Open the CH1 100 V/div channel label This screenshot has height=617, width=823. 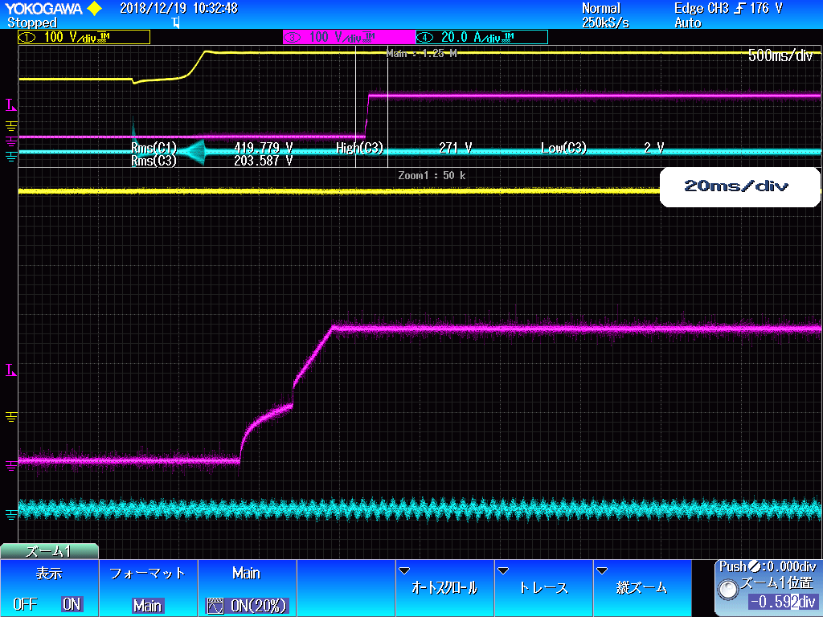coord(84,37)
